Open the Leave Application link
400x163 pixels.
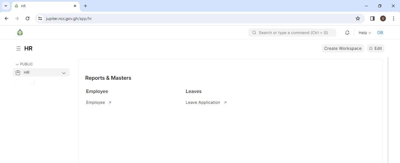click(203, 102)
